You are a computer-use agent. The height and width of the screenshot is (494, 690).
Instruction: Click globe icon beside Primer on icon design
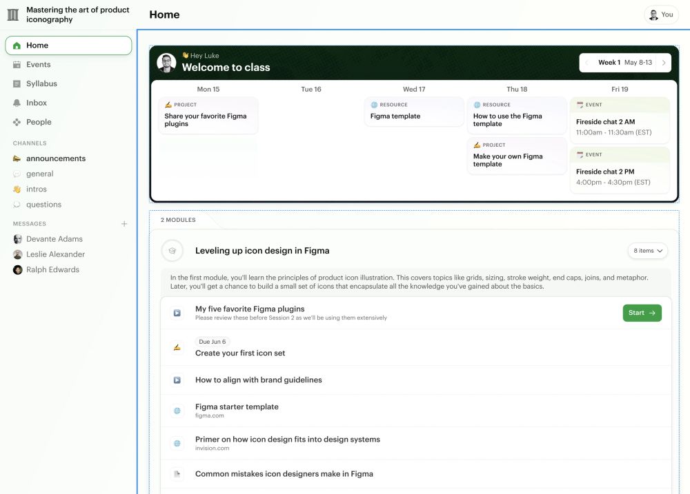click(177, 444)
